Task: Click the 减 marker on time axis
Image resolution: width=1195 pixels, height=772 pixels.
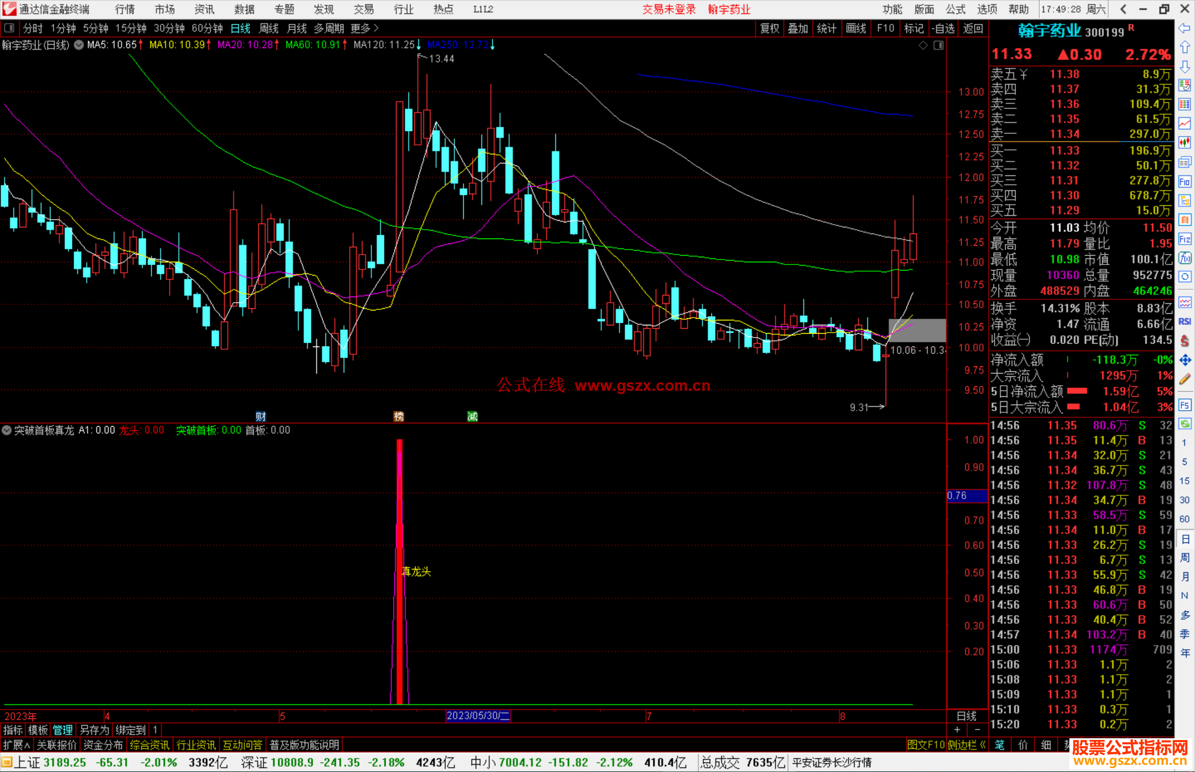Action: [x=472, y=416]
